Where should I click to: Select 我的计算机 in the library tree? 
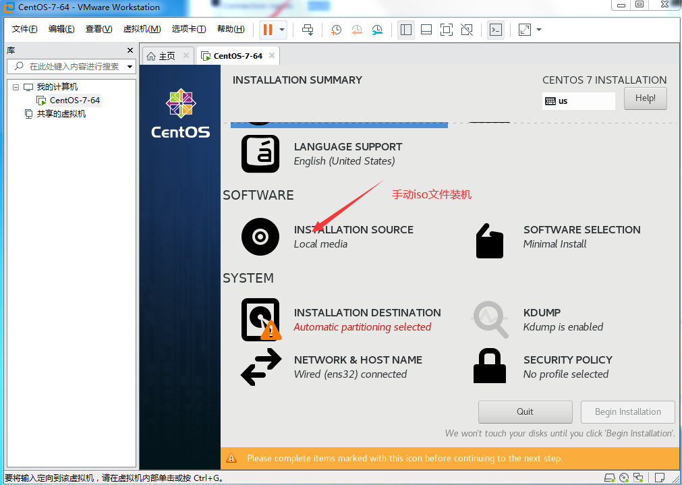tap(57, 87)
